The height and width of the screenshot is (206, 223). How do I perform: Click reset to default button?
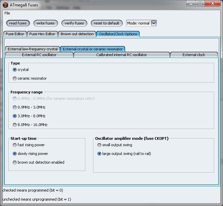click(x=107, y=23)
